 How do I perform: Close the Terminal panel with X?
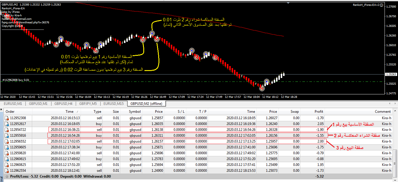point(2,110)
